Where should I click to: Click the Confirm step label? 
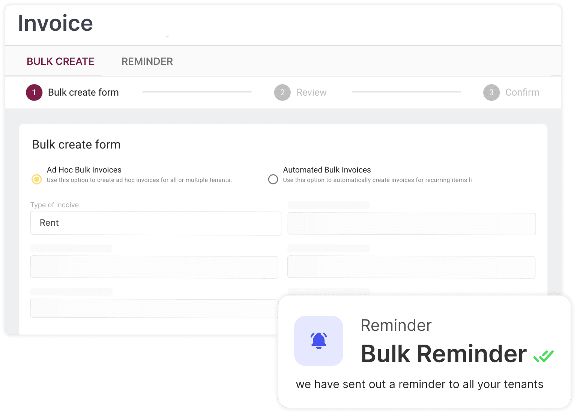(522, 93)
